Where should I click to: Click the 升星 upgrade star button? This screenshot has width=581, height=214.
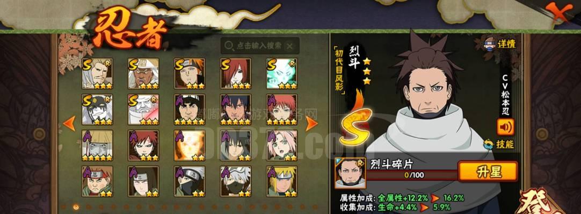point(488,171)
